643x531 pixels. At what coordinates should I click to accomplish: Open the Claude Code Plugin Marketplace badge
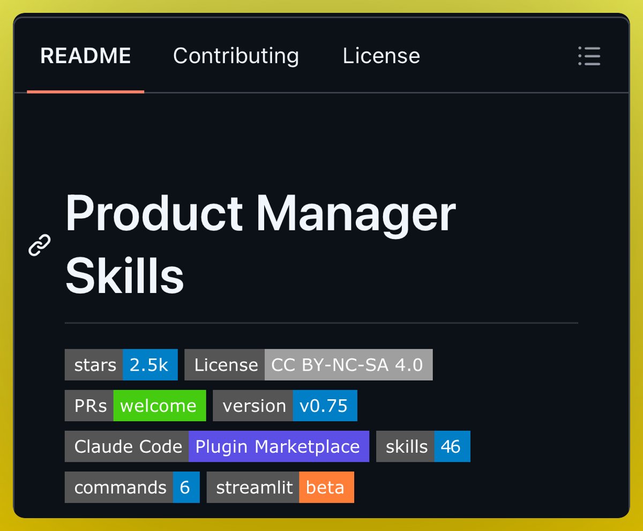[x=216, y=446]
